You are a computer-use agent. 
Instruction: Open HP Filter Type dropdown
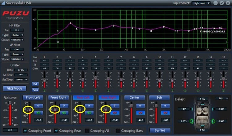[17, 35]
